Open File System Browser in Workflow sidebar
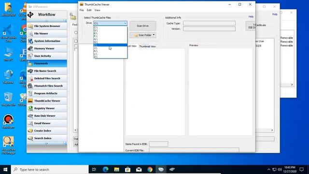 click(47, 26)
